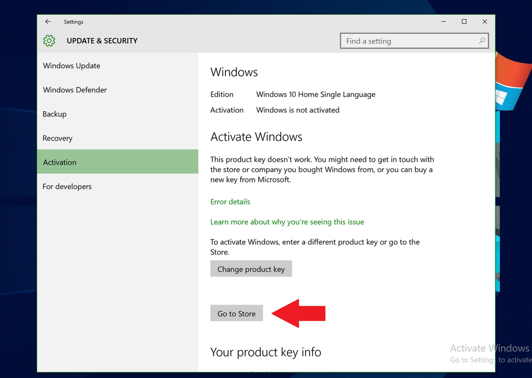Viewport: 532px width, 378px height.
Task: Click the UPDATE & SECURITY header
Action: click(x=102, y=41)
